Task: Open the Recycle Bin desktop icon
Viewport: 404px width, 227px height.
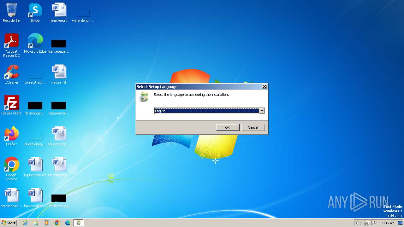Action: 11,13
